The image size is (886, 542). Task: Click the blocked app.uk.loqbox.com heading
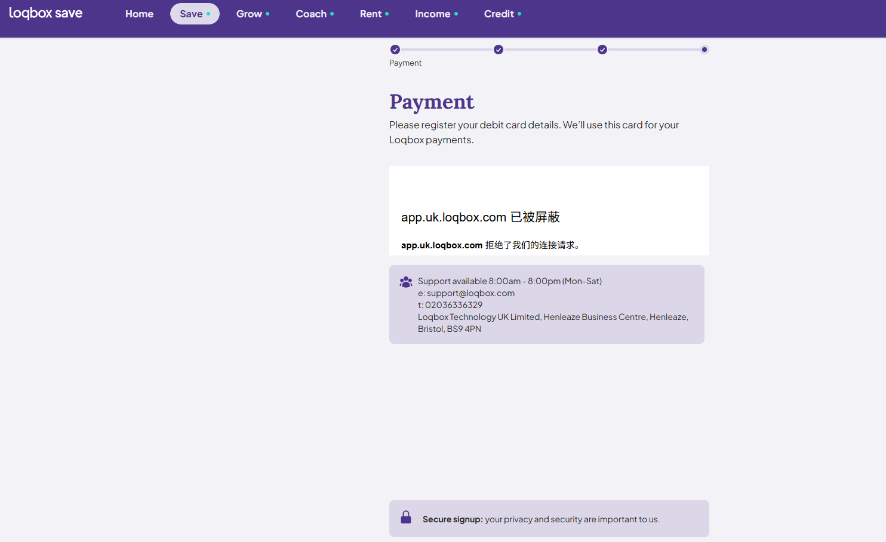(x=481, y=217)
